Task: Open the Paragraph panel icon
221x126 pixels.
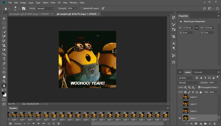Action: click(174, 48)
